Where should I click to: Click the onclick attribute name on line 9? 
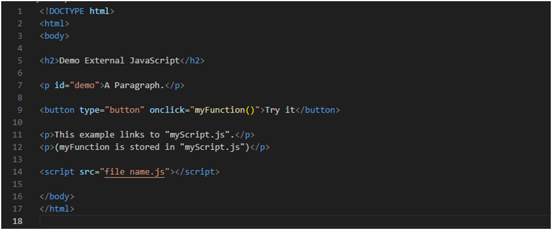pyautogui.click(x=167, y=110)
